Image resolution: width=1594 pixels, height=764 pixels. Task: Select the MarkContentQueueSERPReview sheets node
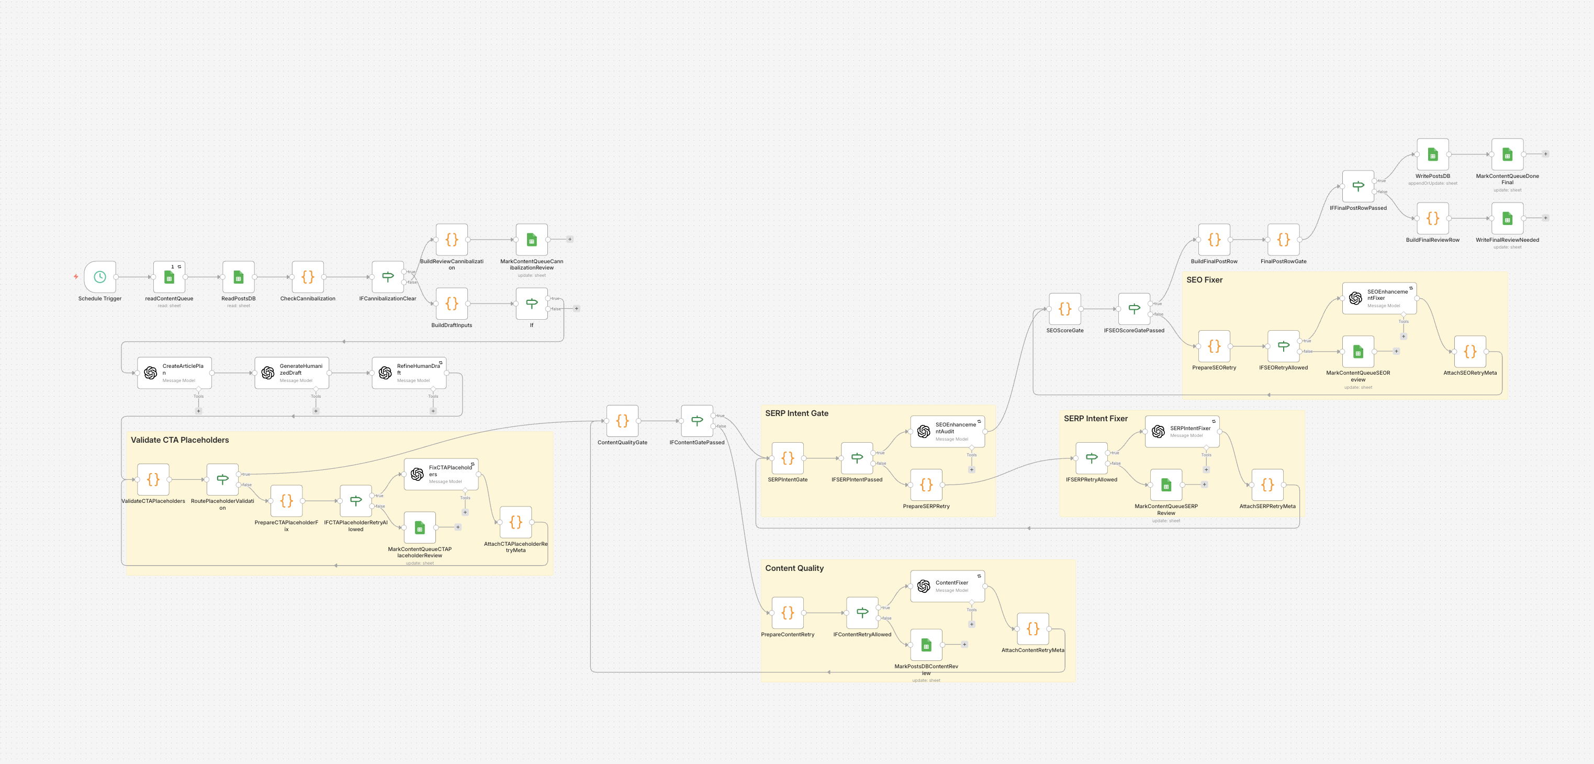click(x=1166, y=485)
